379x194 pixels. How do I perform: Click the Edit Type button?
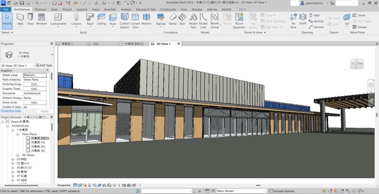[x=44, y=65]
